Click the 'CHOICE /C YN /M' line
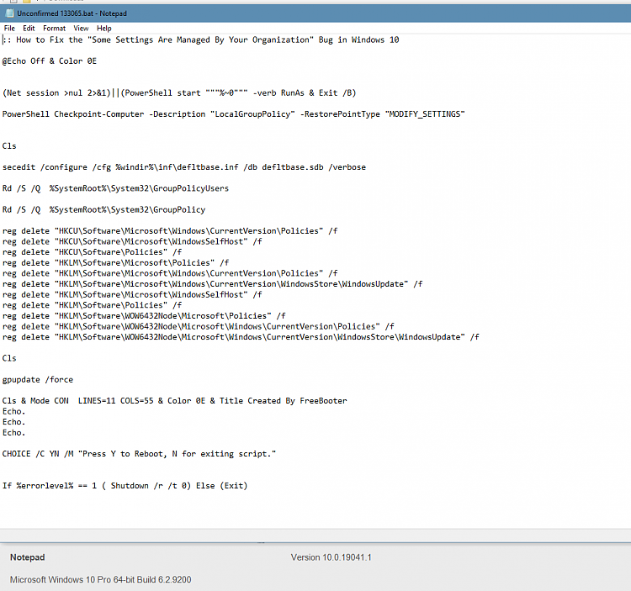631x591 pixels. [139, 454]
